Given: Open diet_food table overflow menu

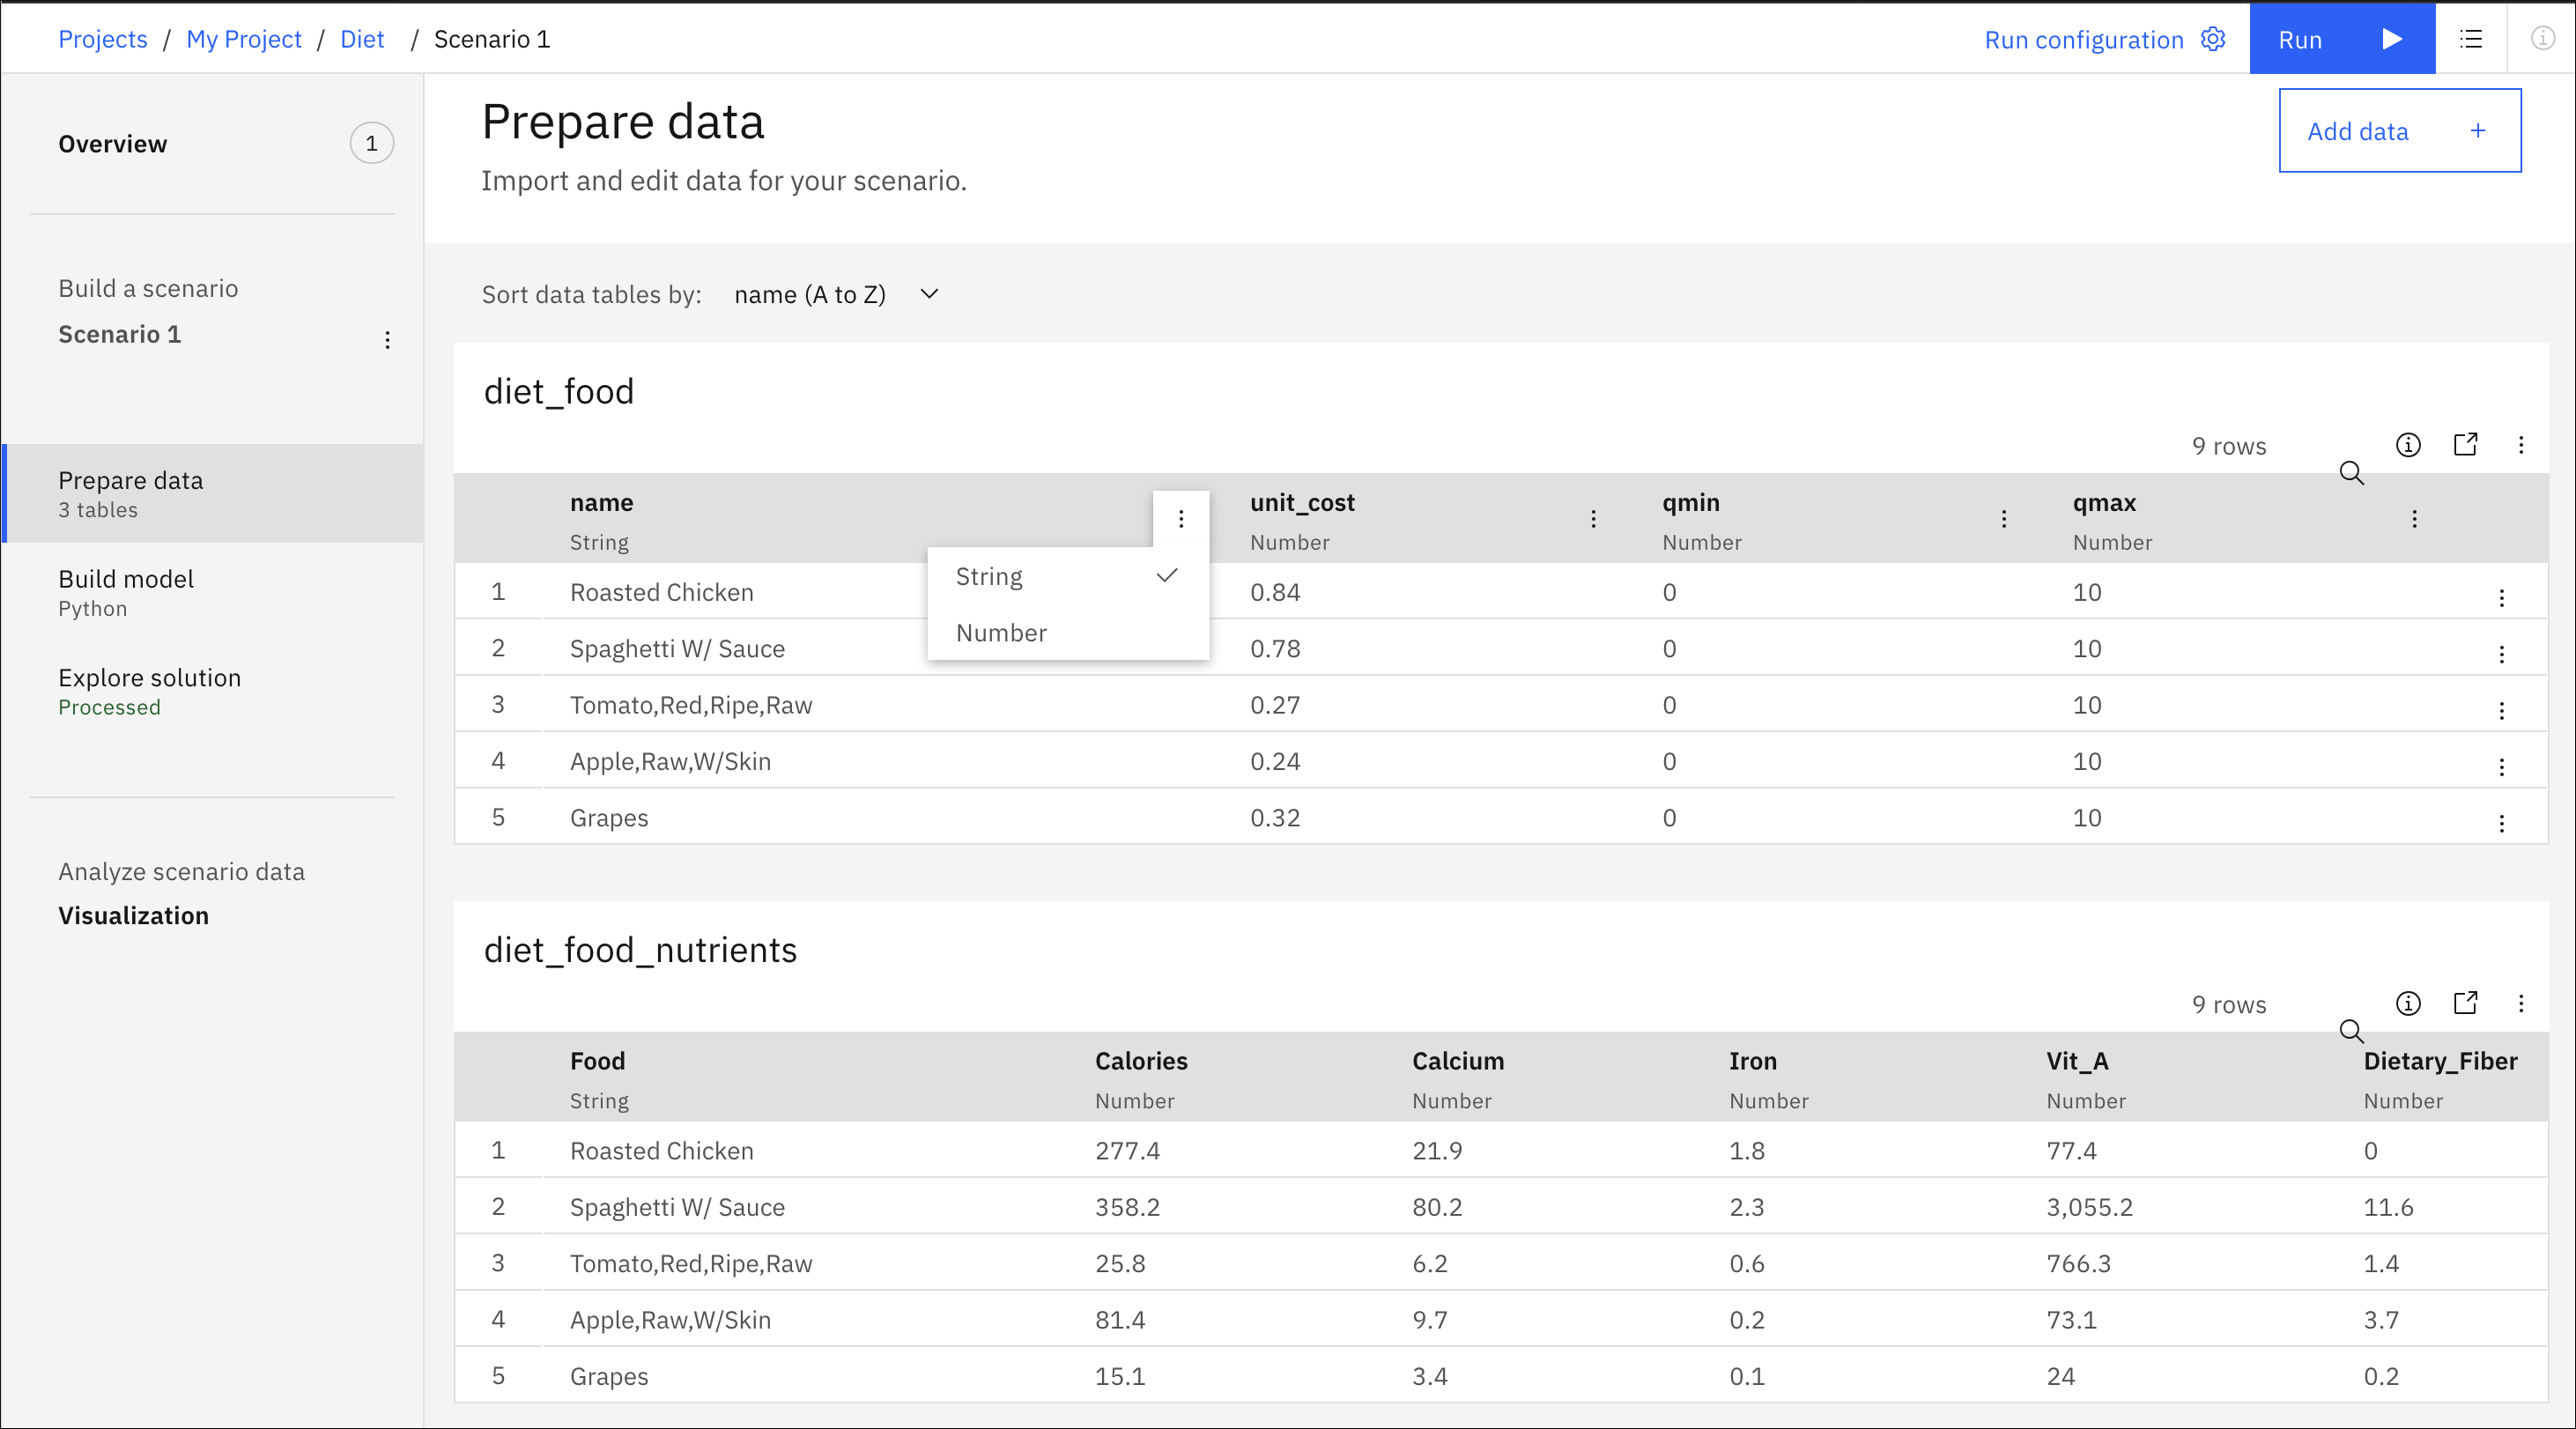Looking at the screenshot, I should [x=2521, y=445].
